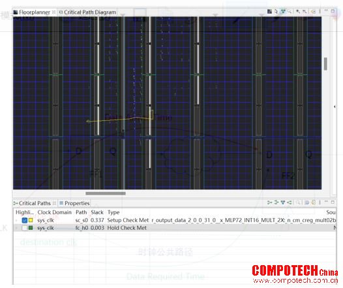Open the Floorplanner view menu dots
This screenshot has width=343, height=288.
[320, 12]
